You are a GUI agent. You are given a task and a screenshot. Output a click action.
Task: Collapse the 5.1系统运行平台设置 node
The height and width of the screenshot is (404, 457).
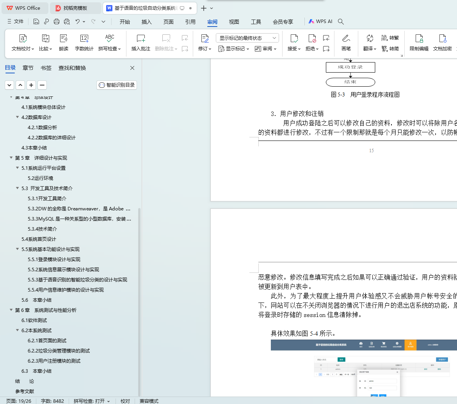[18, 168]
